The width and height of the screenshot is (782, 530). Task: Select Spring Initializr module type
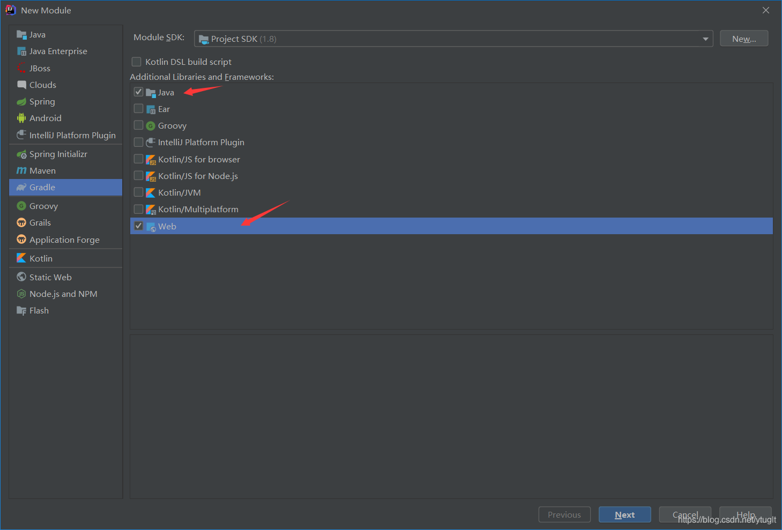(x=65, y=154)
